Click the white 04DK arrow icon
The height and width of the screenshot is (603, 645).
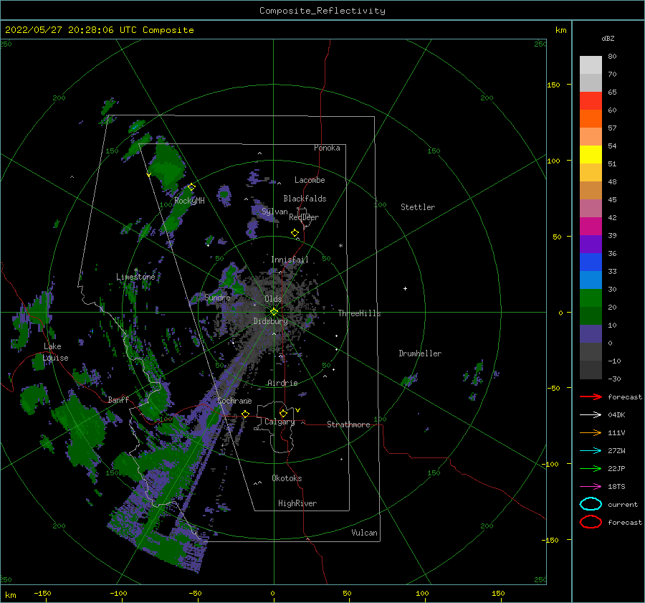591,414
